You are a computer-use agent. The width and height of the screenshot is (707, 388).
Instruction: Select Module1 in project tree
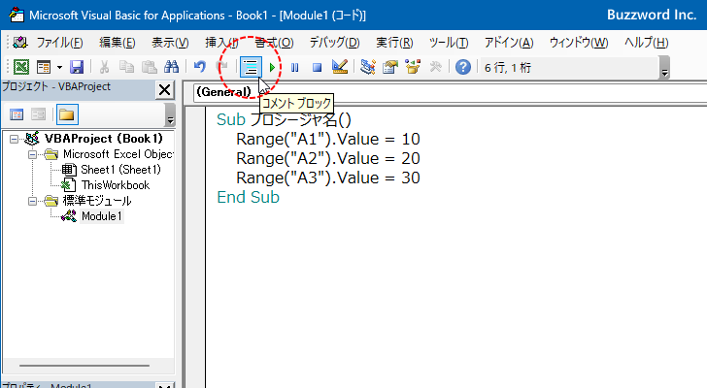[x=101, y=216]
